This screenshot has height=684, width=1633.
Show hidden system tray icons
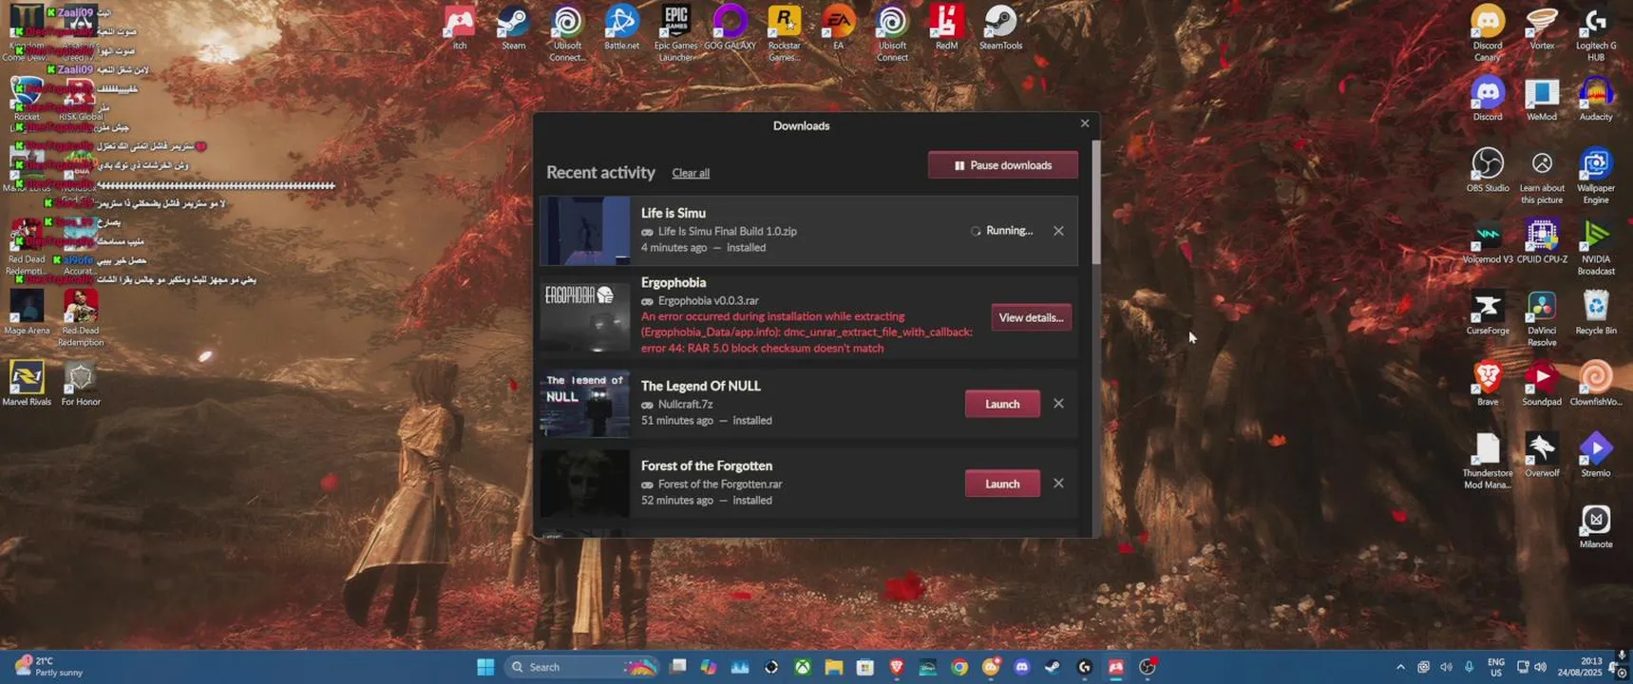pos(1400,667)
